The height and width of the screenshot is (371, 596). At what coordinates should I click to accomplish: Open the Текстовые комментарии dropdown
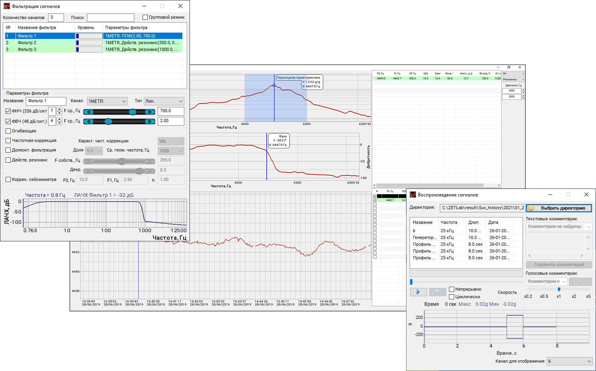click(x=559, y=227)
